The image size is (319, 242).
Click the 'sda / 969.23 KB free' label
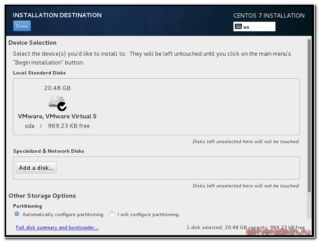tap(57, 126)
